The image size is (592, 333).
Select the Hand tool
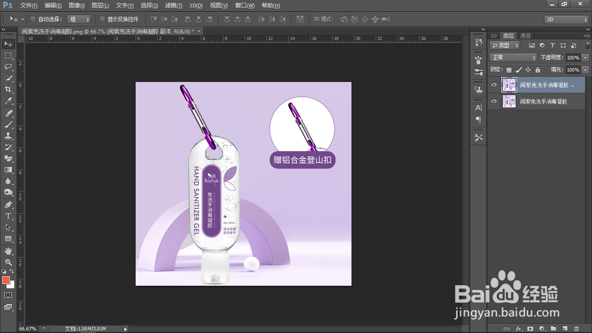coord(8,251)
